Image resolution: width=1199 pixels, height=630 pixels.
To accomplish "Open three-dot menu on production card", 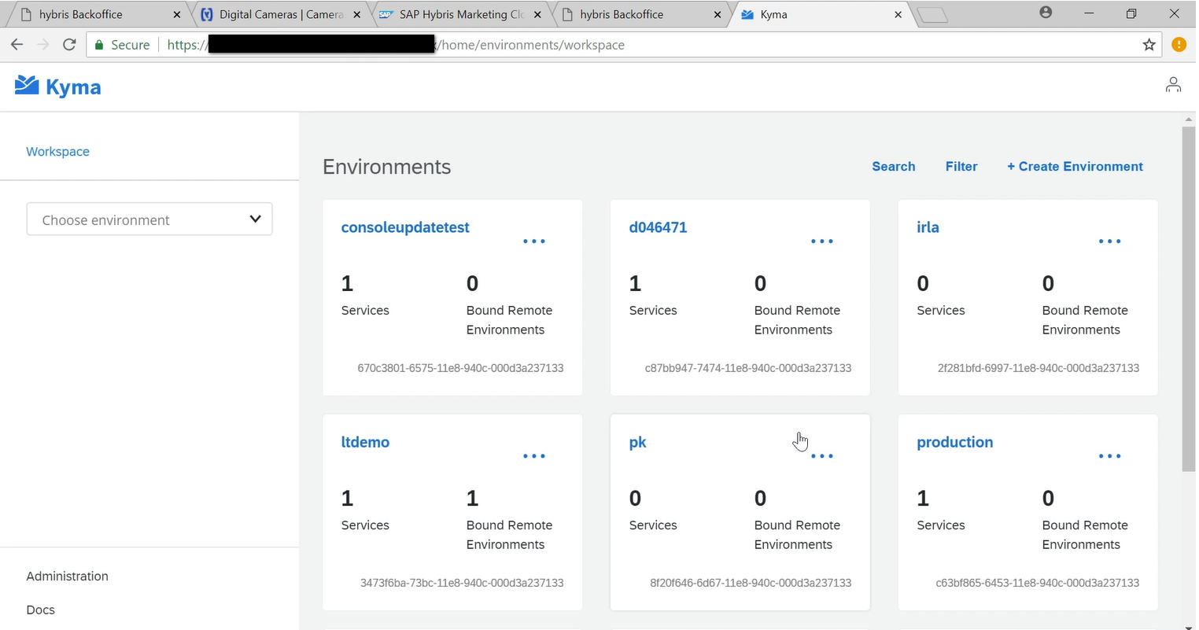I will (x=1109, y=456).
